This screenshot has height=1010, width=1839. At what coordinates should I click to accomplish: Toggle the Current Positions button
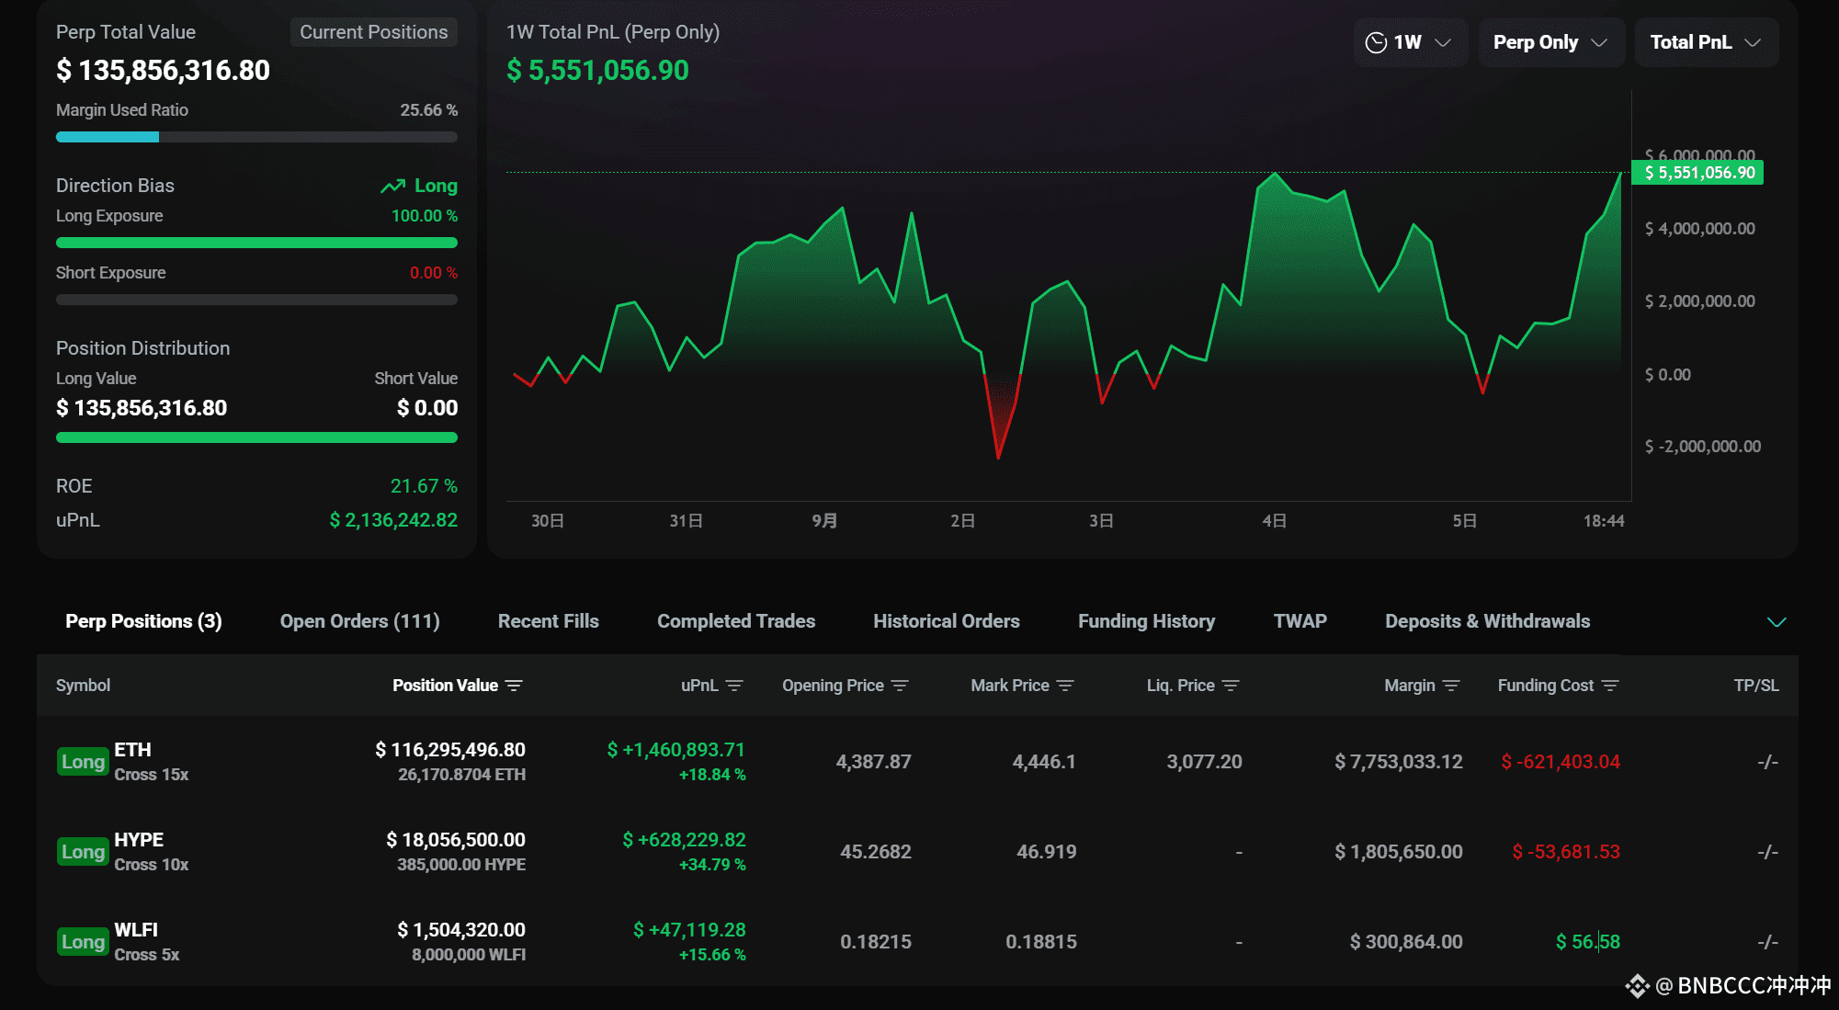coord(373,32)
